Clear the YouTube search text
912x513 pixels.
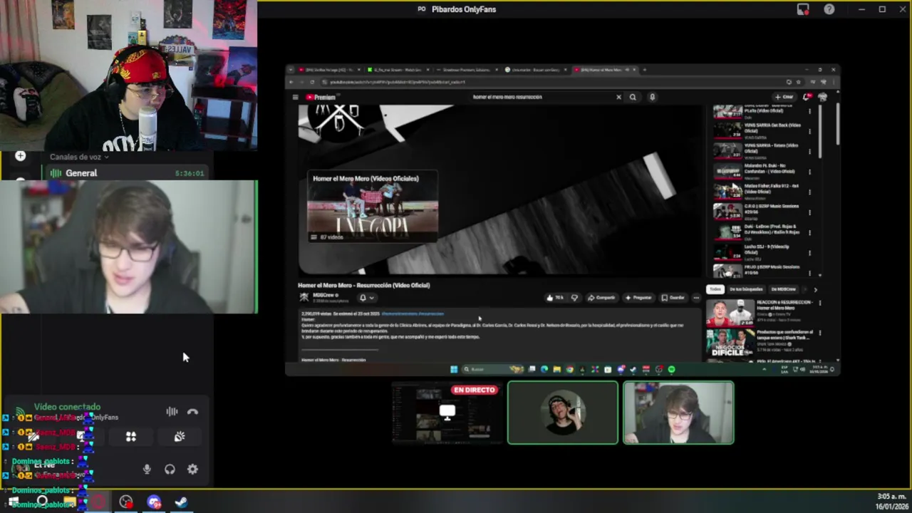coord(618,97)
